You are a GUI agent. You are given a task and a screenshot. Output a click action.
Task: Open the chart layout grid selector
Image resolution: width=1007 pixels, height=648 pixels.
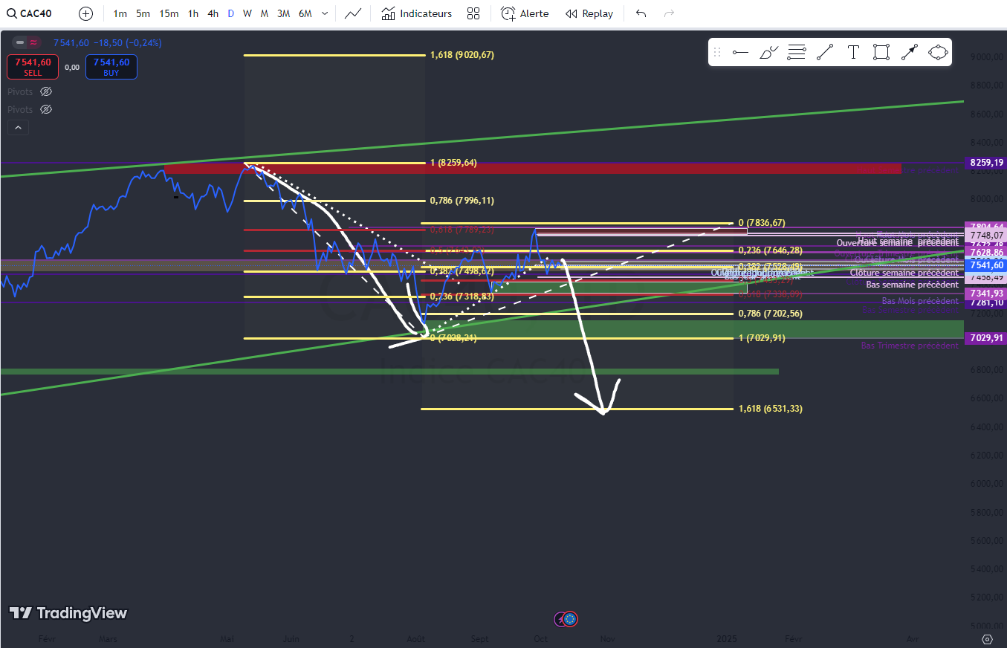coord(473,13)
